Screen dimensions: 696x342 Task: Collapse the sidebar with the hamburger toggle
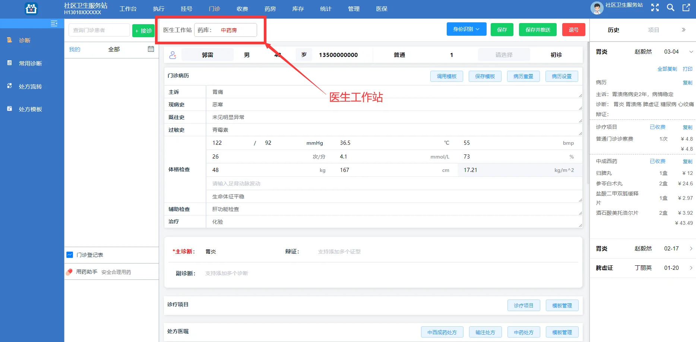[54, 23]
